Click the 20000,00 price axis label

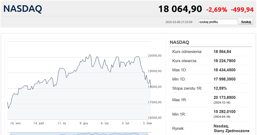(x=155, y=56)
